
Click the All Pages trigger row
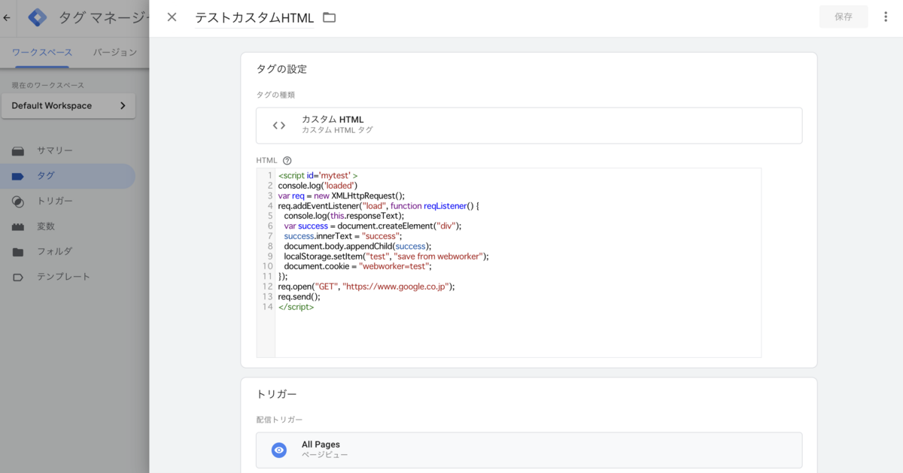529,450
